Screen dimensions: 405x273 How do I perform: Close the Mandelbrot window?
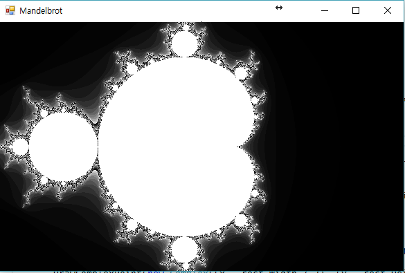[388, 10]
